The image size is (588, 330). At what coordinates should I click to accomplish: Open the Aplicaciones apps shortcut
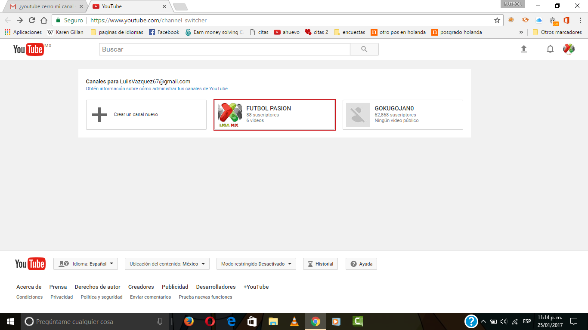click(x=23, y=32)
